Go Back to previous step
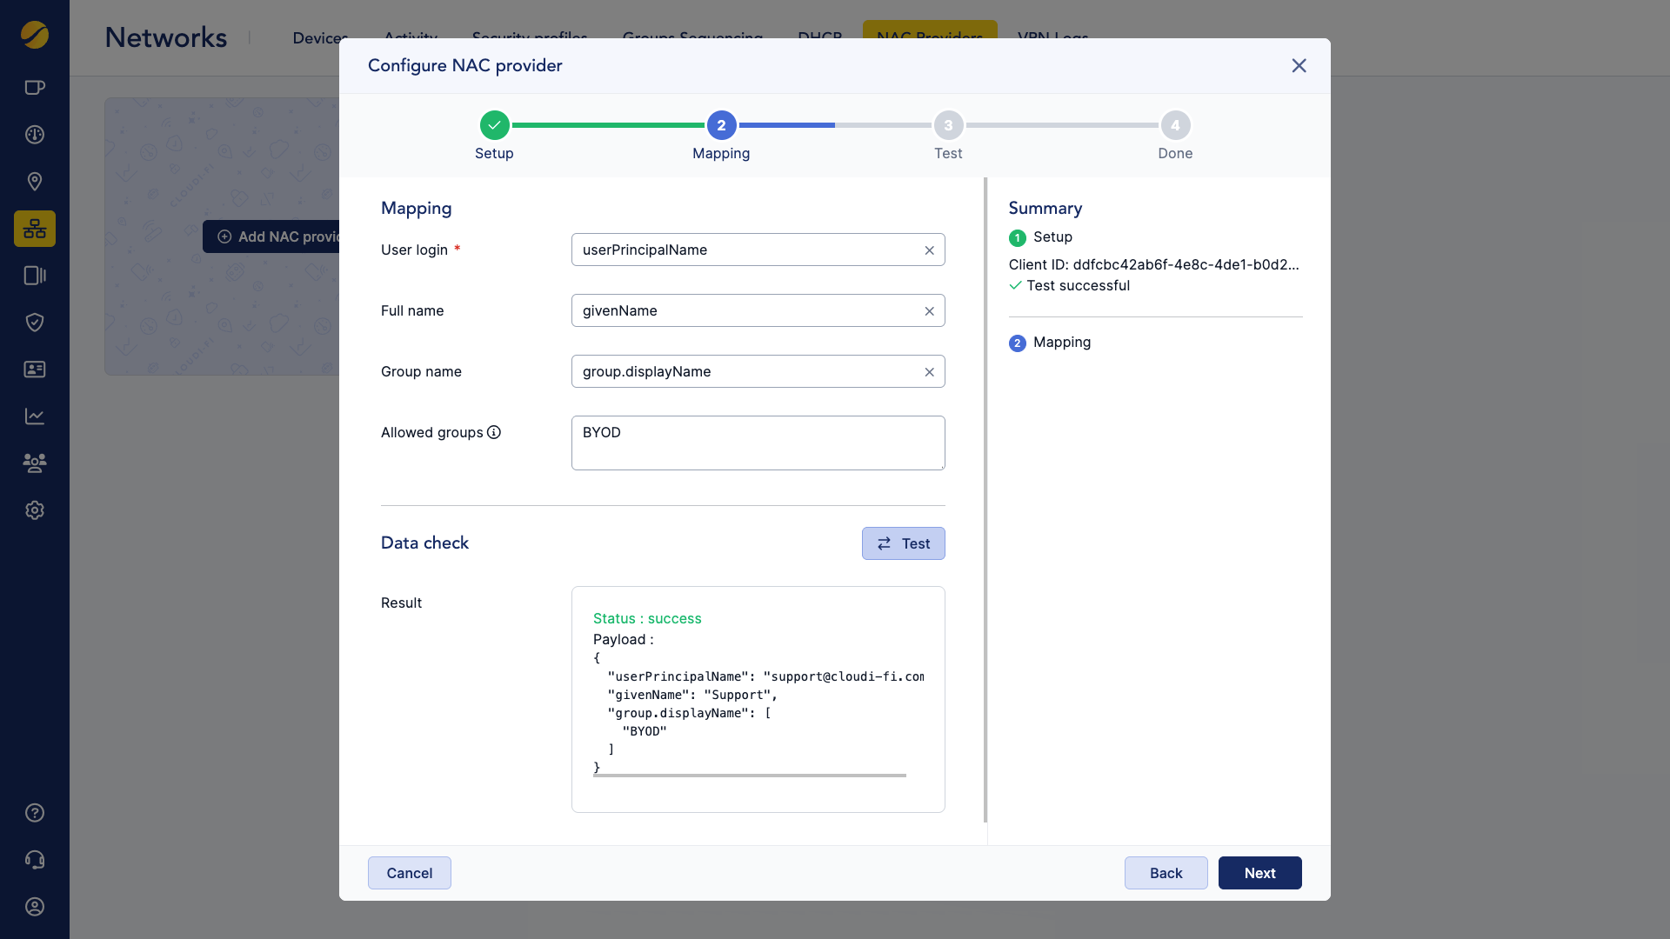1670x939 pixels. click(1166, 873)
